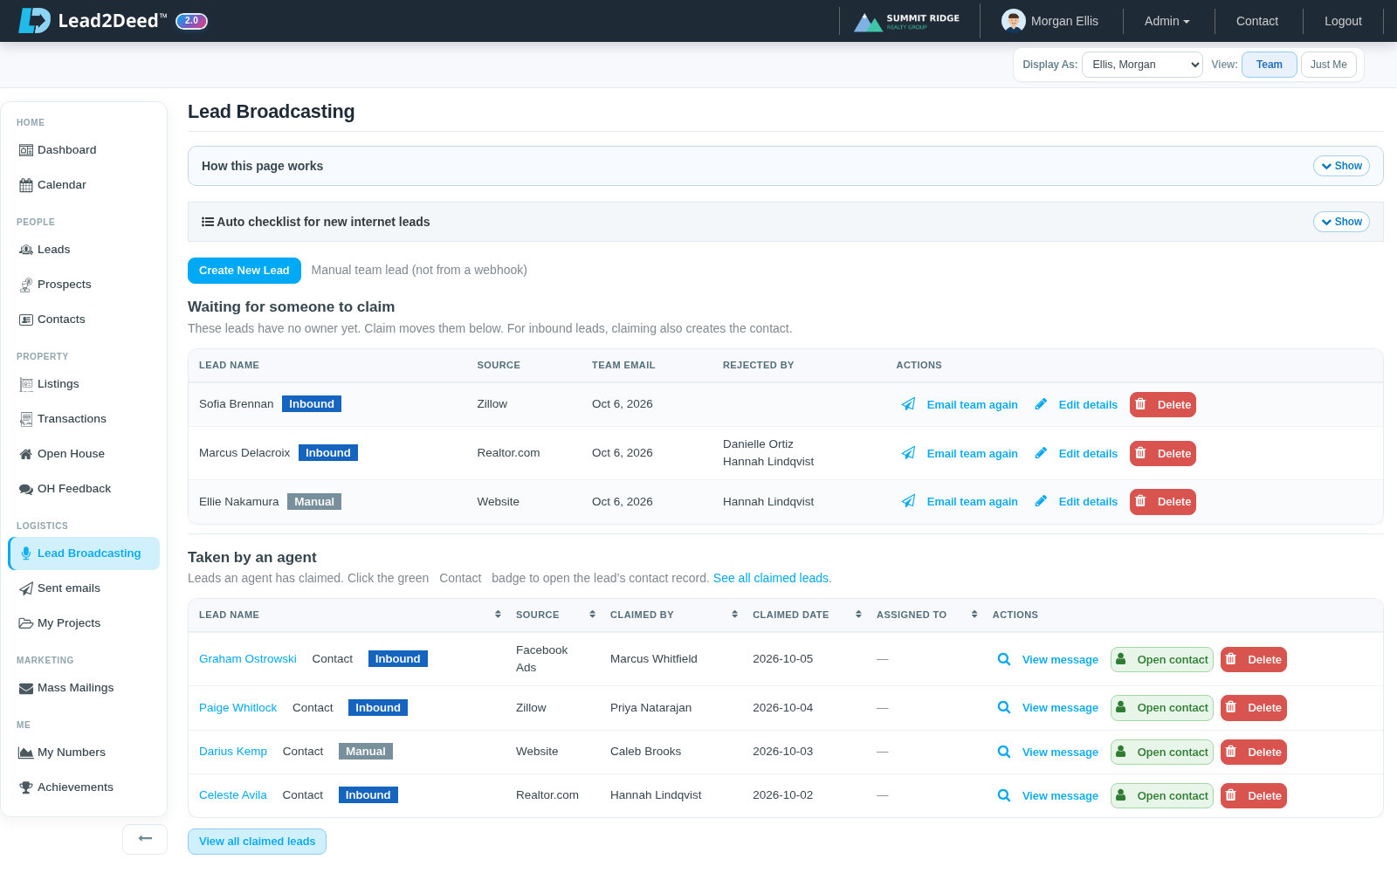This screenshot has width=1397, height=873.
Task: Show the How this page works section
Action: click(1341, 166)
